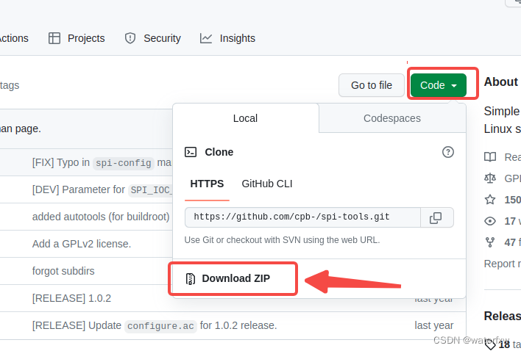The width and height of the screenshot is (521, 351).
Task: Click the repository clone URL field
Action: (302, 217)
